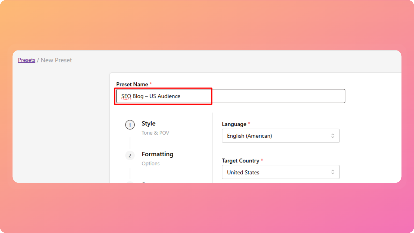This screenshot has height=233, width=414.
Task: Open the Language dropdown
Action: [280, 136]
